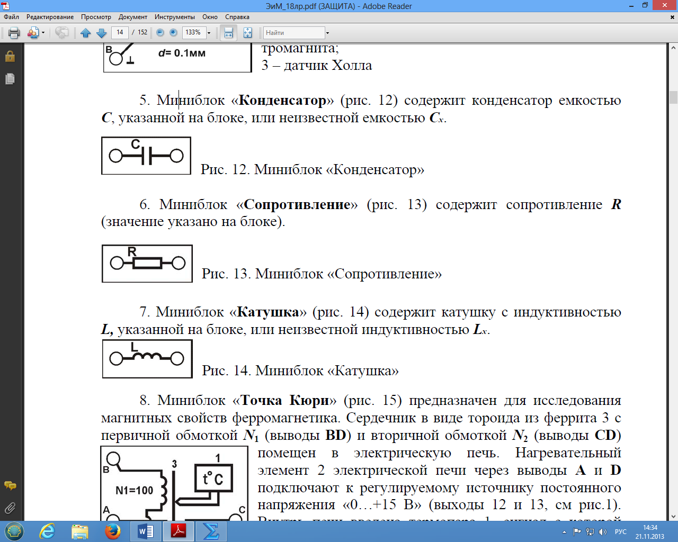Click the bold text «Точка Кюри»
The height and width of the screenshot is (542, 678).
[285, 400]
